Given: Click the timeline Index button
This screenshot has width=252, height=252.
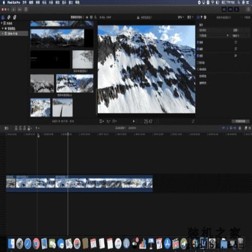Looking at the screenshot, I should point(6,128).
